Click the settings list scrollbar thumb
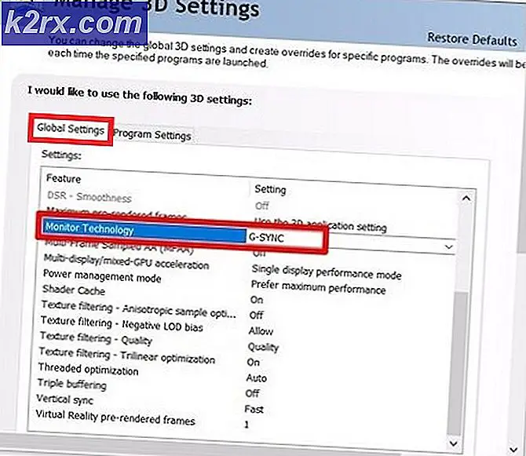Viewport: 526px width, 456px height. [x=458, y=363]
